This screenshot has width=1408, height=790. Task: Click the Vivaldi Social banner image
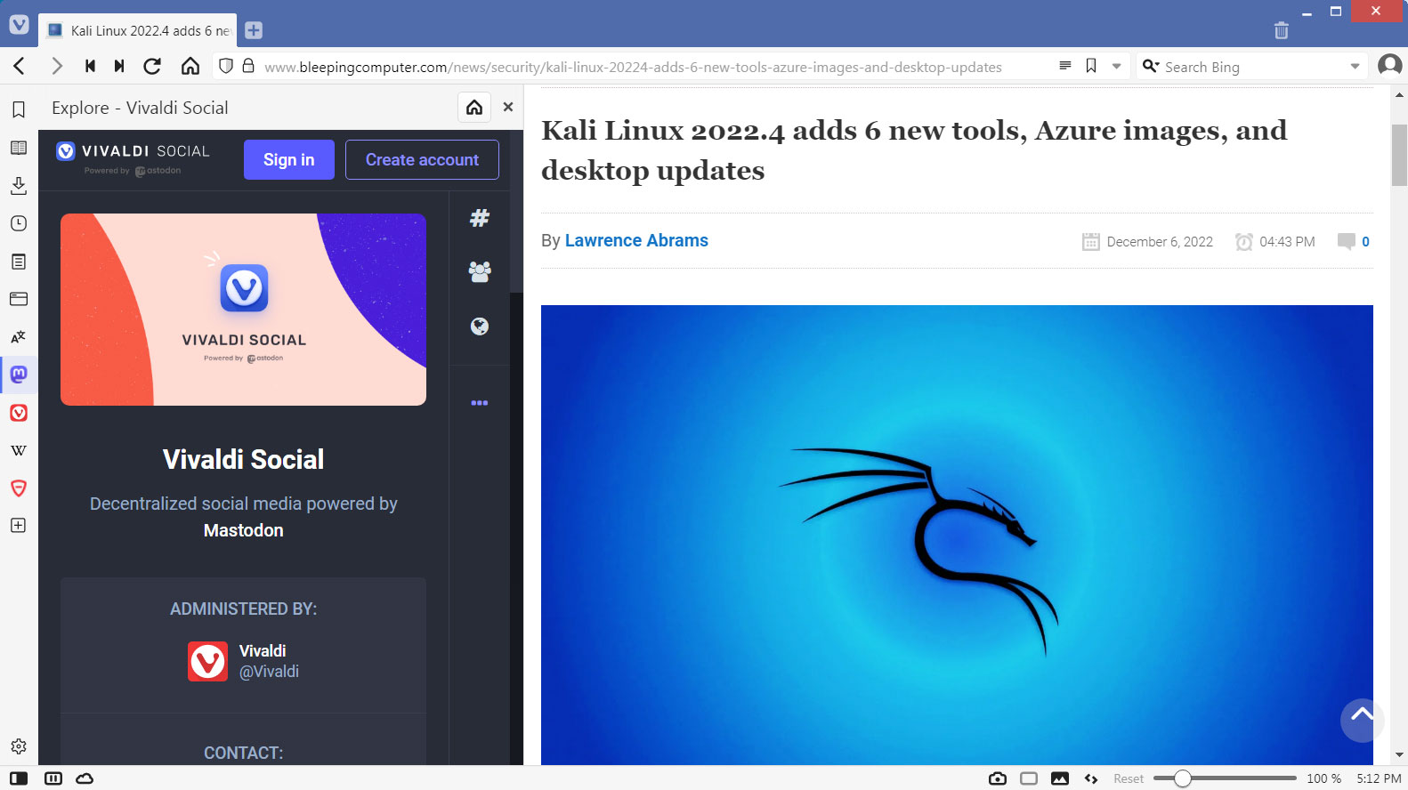tap(243, 310)
